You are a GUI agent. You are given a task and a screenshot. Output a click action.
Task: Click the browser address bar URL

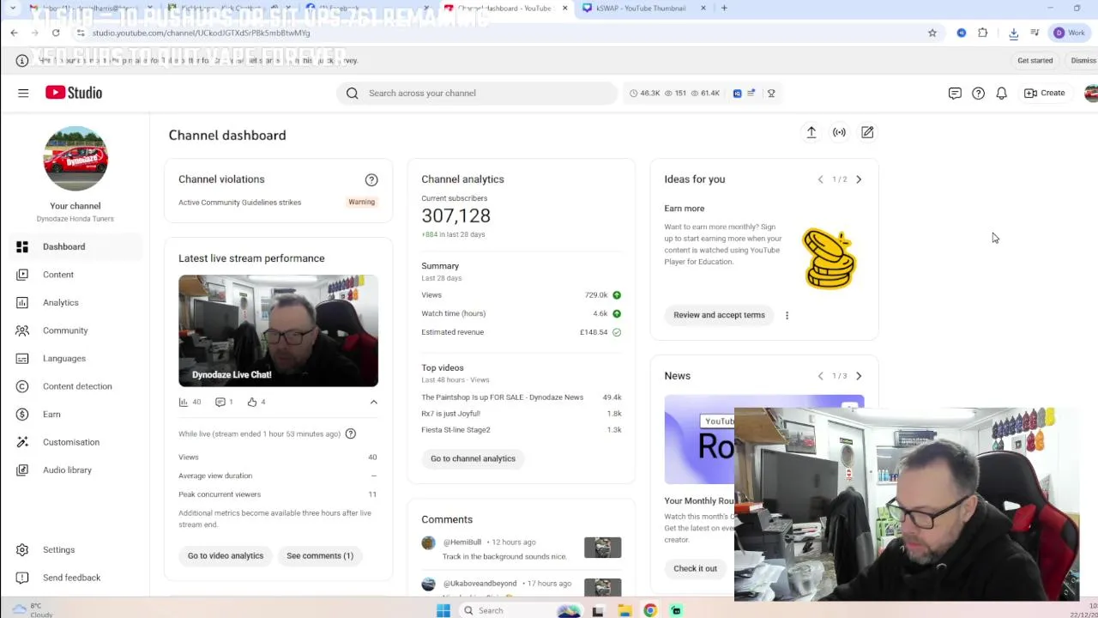point(201,33)
